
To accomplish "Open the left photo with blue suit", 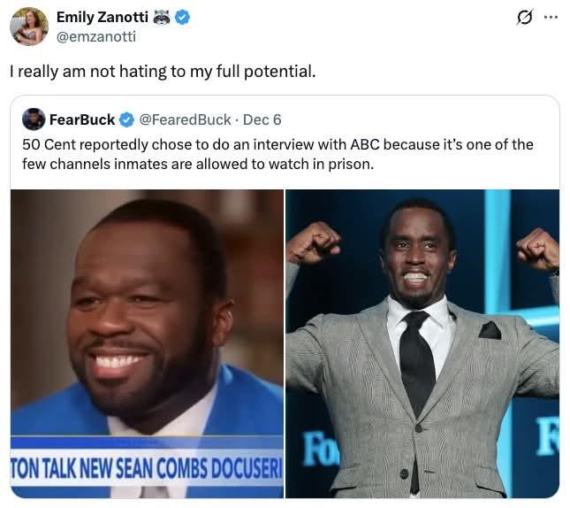I will (x=147, y=343).
